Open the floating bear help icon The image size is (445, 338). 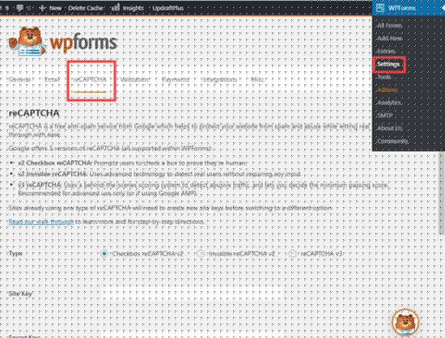point(405,322)
